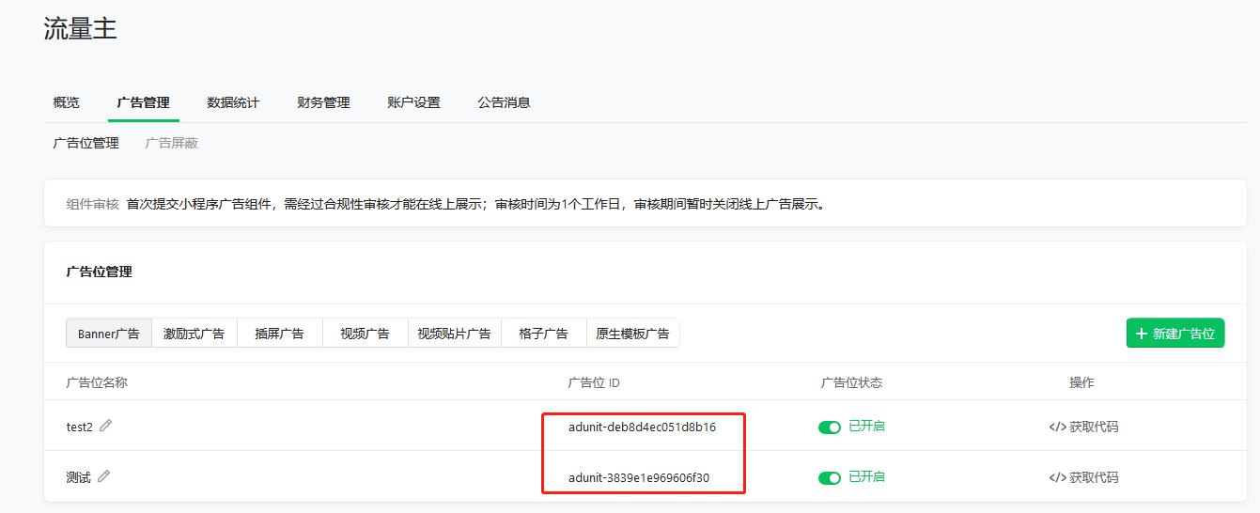Open the 原生模板广告 ad type tab
1260x513 pixels.
(632, 334)
